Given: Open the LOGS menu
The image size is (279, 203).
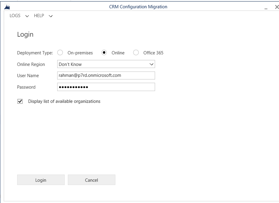Looking at the screenshot, I should [19, 16].
